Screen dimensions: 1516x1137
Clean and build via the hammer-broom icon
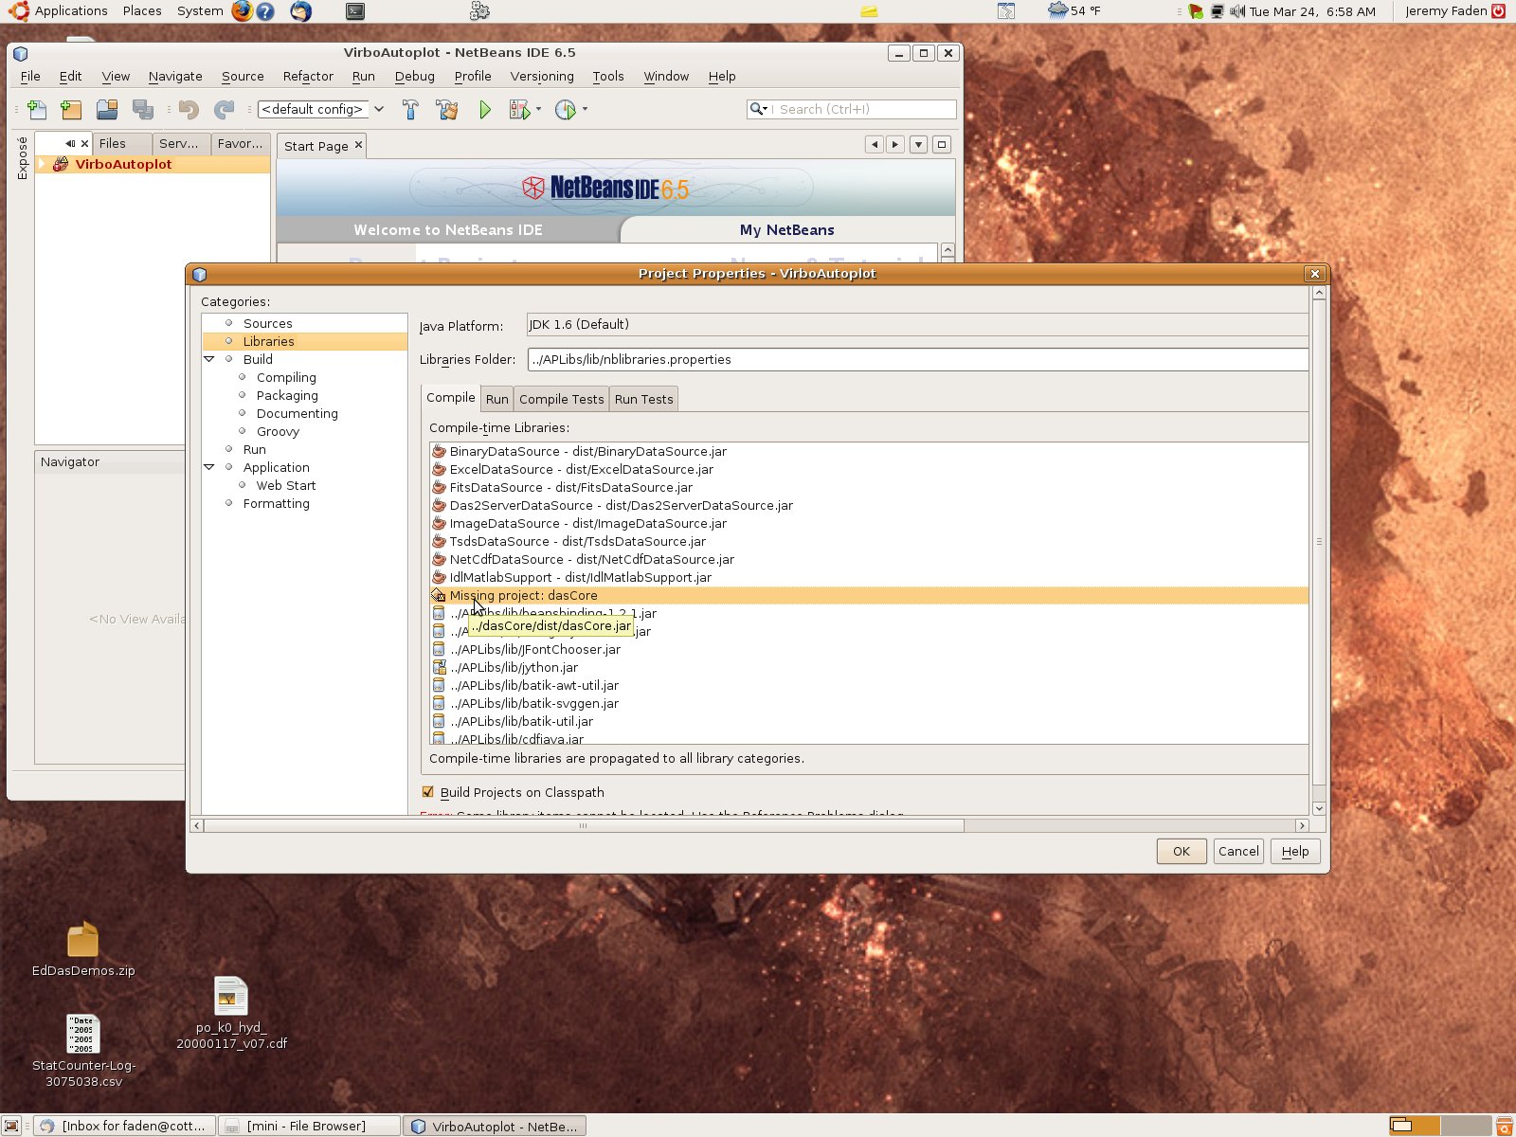coord(447,109)
